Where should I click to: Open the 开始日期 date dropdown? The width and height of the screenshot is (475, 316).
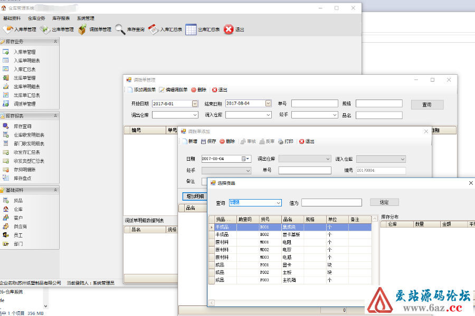pos(195,104)
